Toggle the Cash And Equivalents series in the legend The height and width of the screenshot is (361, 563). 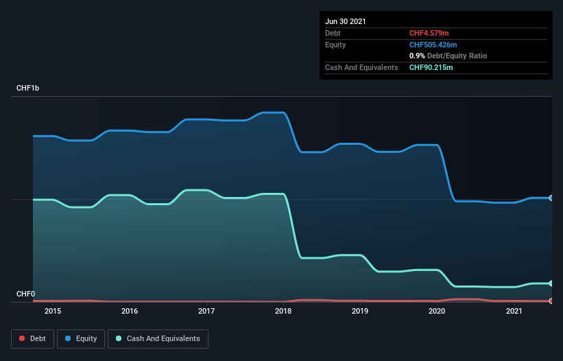[x=158, y=339]
